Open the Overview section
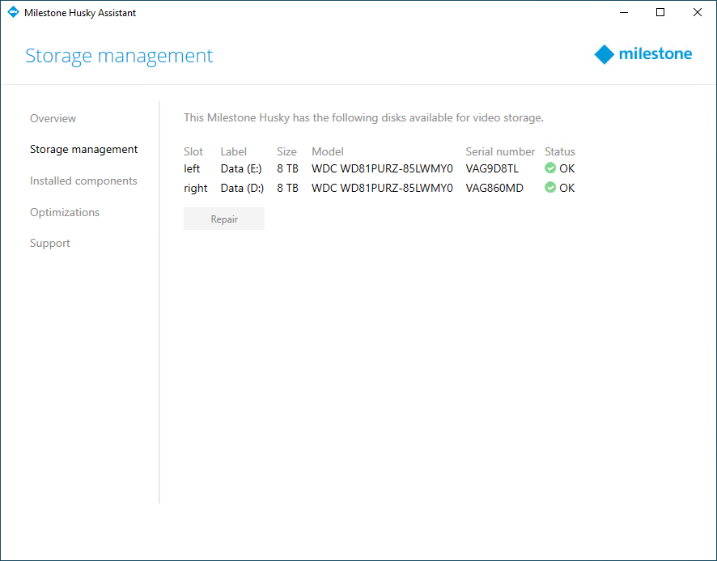This screenshot has height=561, width=717. (x=53, y=118)
